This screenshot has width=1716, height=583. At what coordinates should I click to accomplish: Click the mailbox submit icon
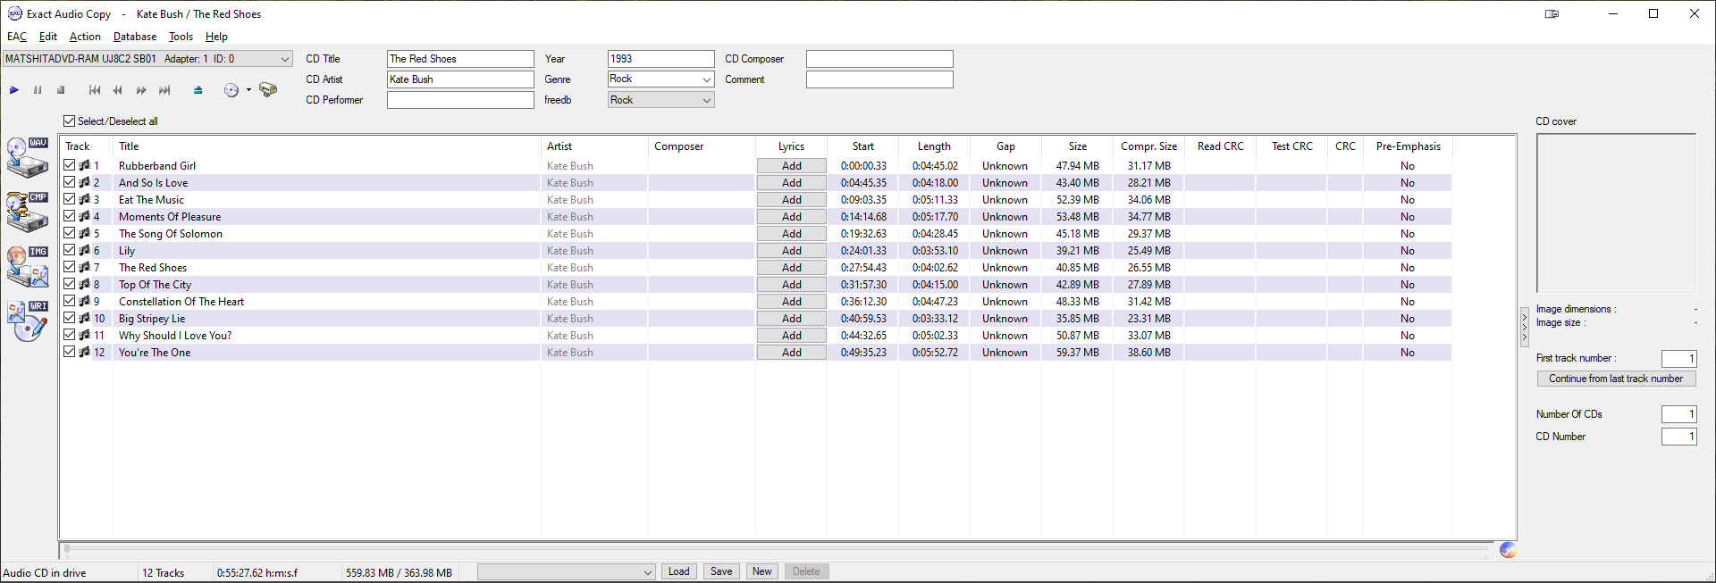tap(268, 90)
